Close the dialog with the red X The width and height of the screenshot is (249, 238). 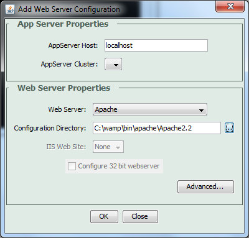[x=230, y=6]
